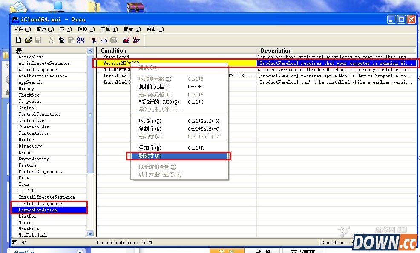This screenshot has height=253, width=420.
Task: Click the blue patterned icon right of Paste
Action: [80, 40]
